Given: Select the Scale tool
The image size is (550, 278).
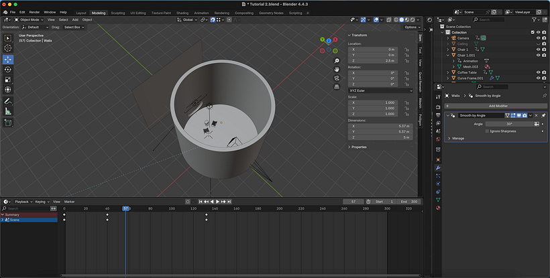Looking at the screenshot, I should (x=8, y=80).
